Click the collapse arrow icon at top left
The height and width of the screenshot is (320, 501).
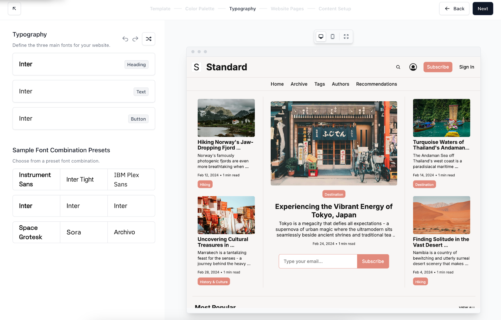14,9
